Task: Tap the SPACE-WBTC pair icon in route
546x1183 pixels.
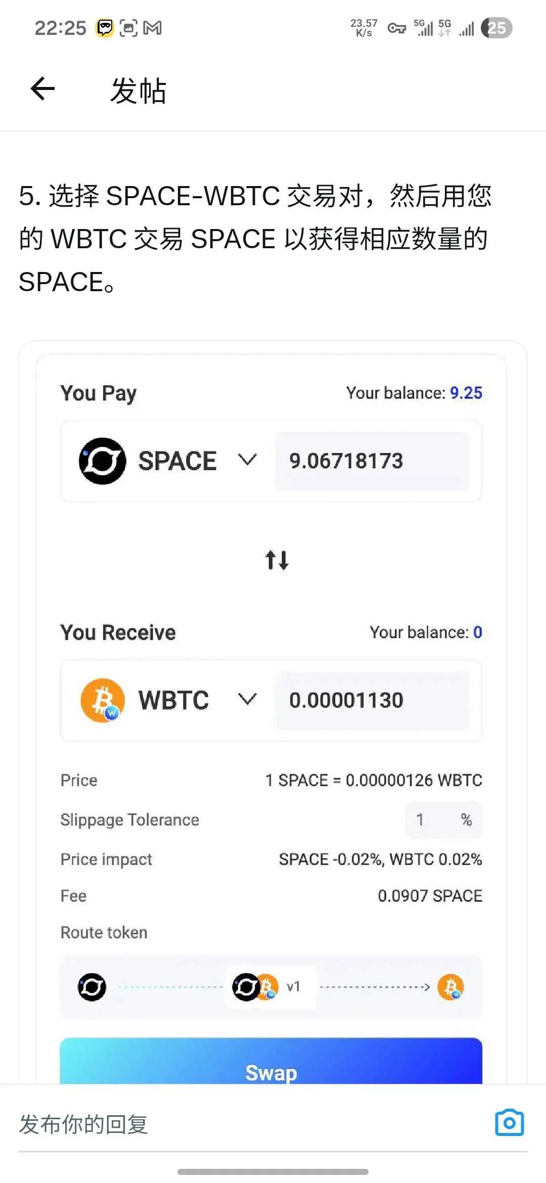Action: (x=255, y=987)
